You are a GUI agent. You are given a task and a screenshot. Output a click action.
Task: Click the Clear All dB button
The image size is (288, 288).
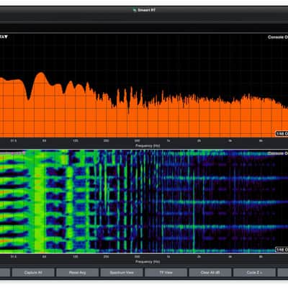[x=210, y=272]
